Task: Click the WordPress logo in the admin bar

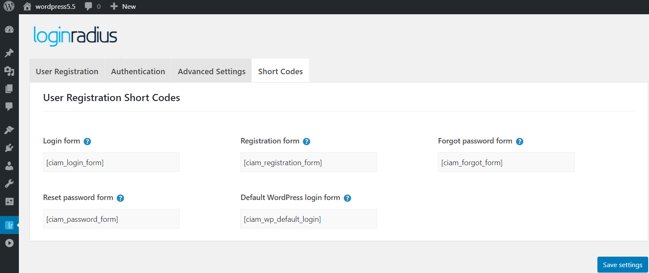Action: pos(9,6)
